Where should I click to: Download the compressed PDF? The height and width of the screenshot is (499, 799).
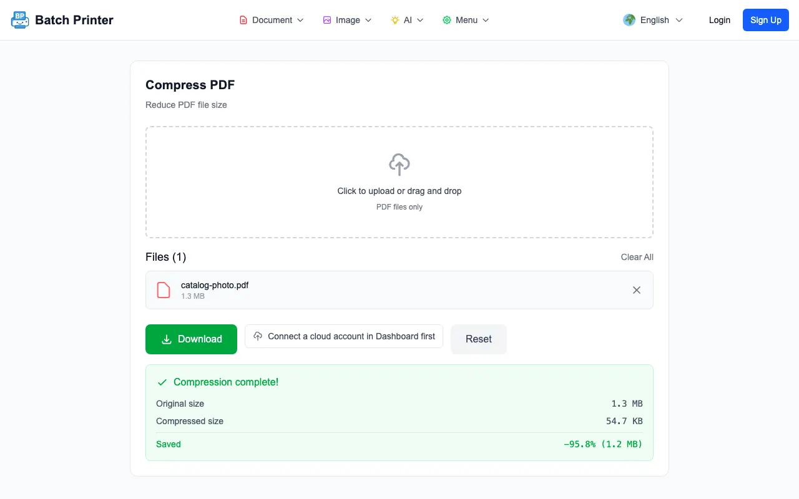191,339
